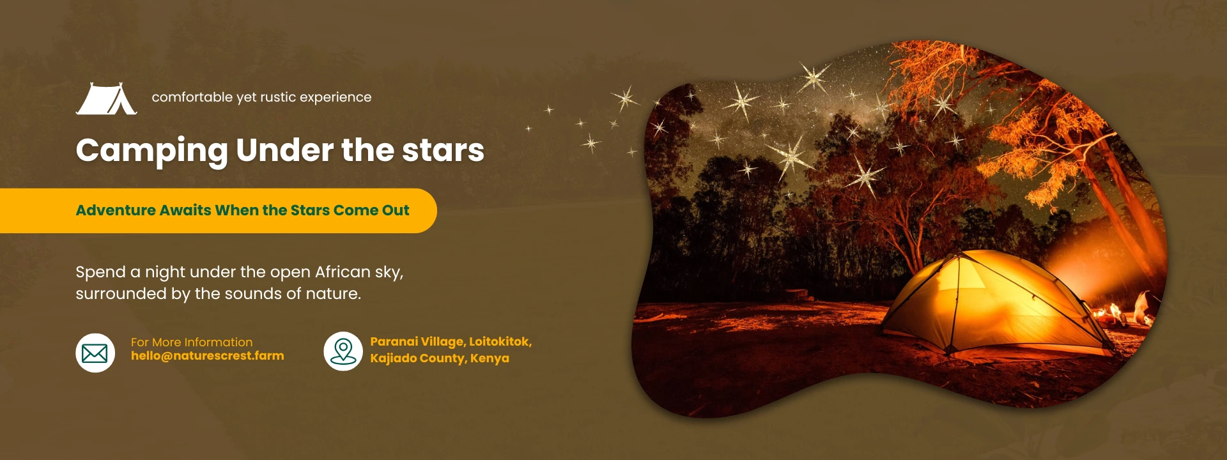Click the surrounded by the sounds line
1227x460 pixels.
point(219,294)
